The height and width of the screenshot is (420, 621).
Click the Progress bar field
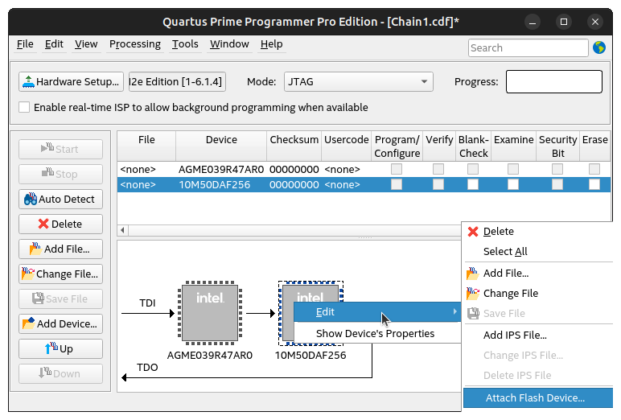coord(553,81)
